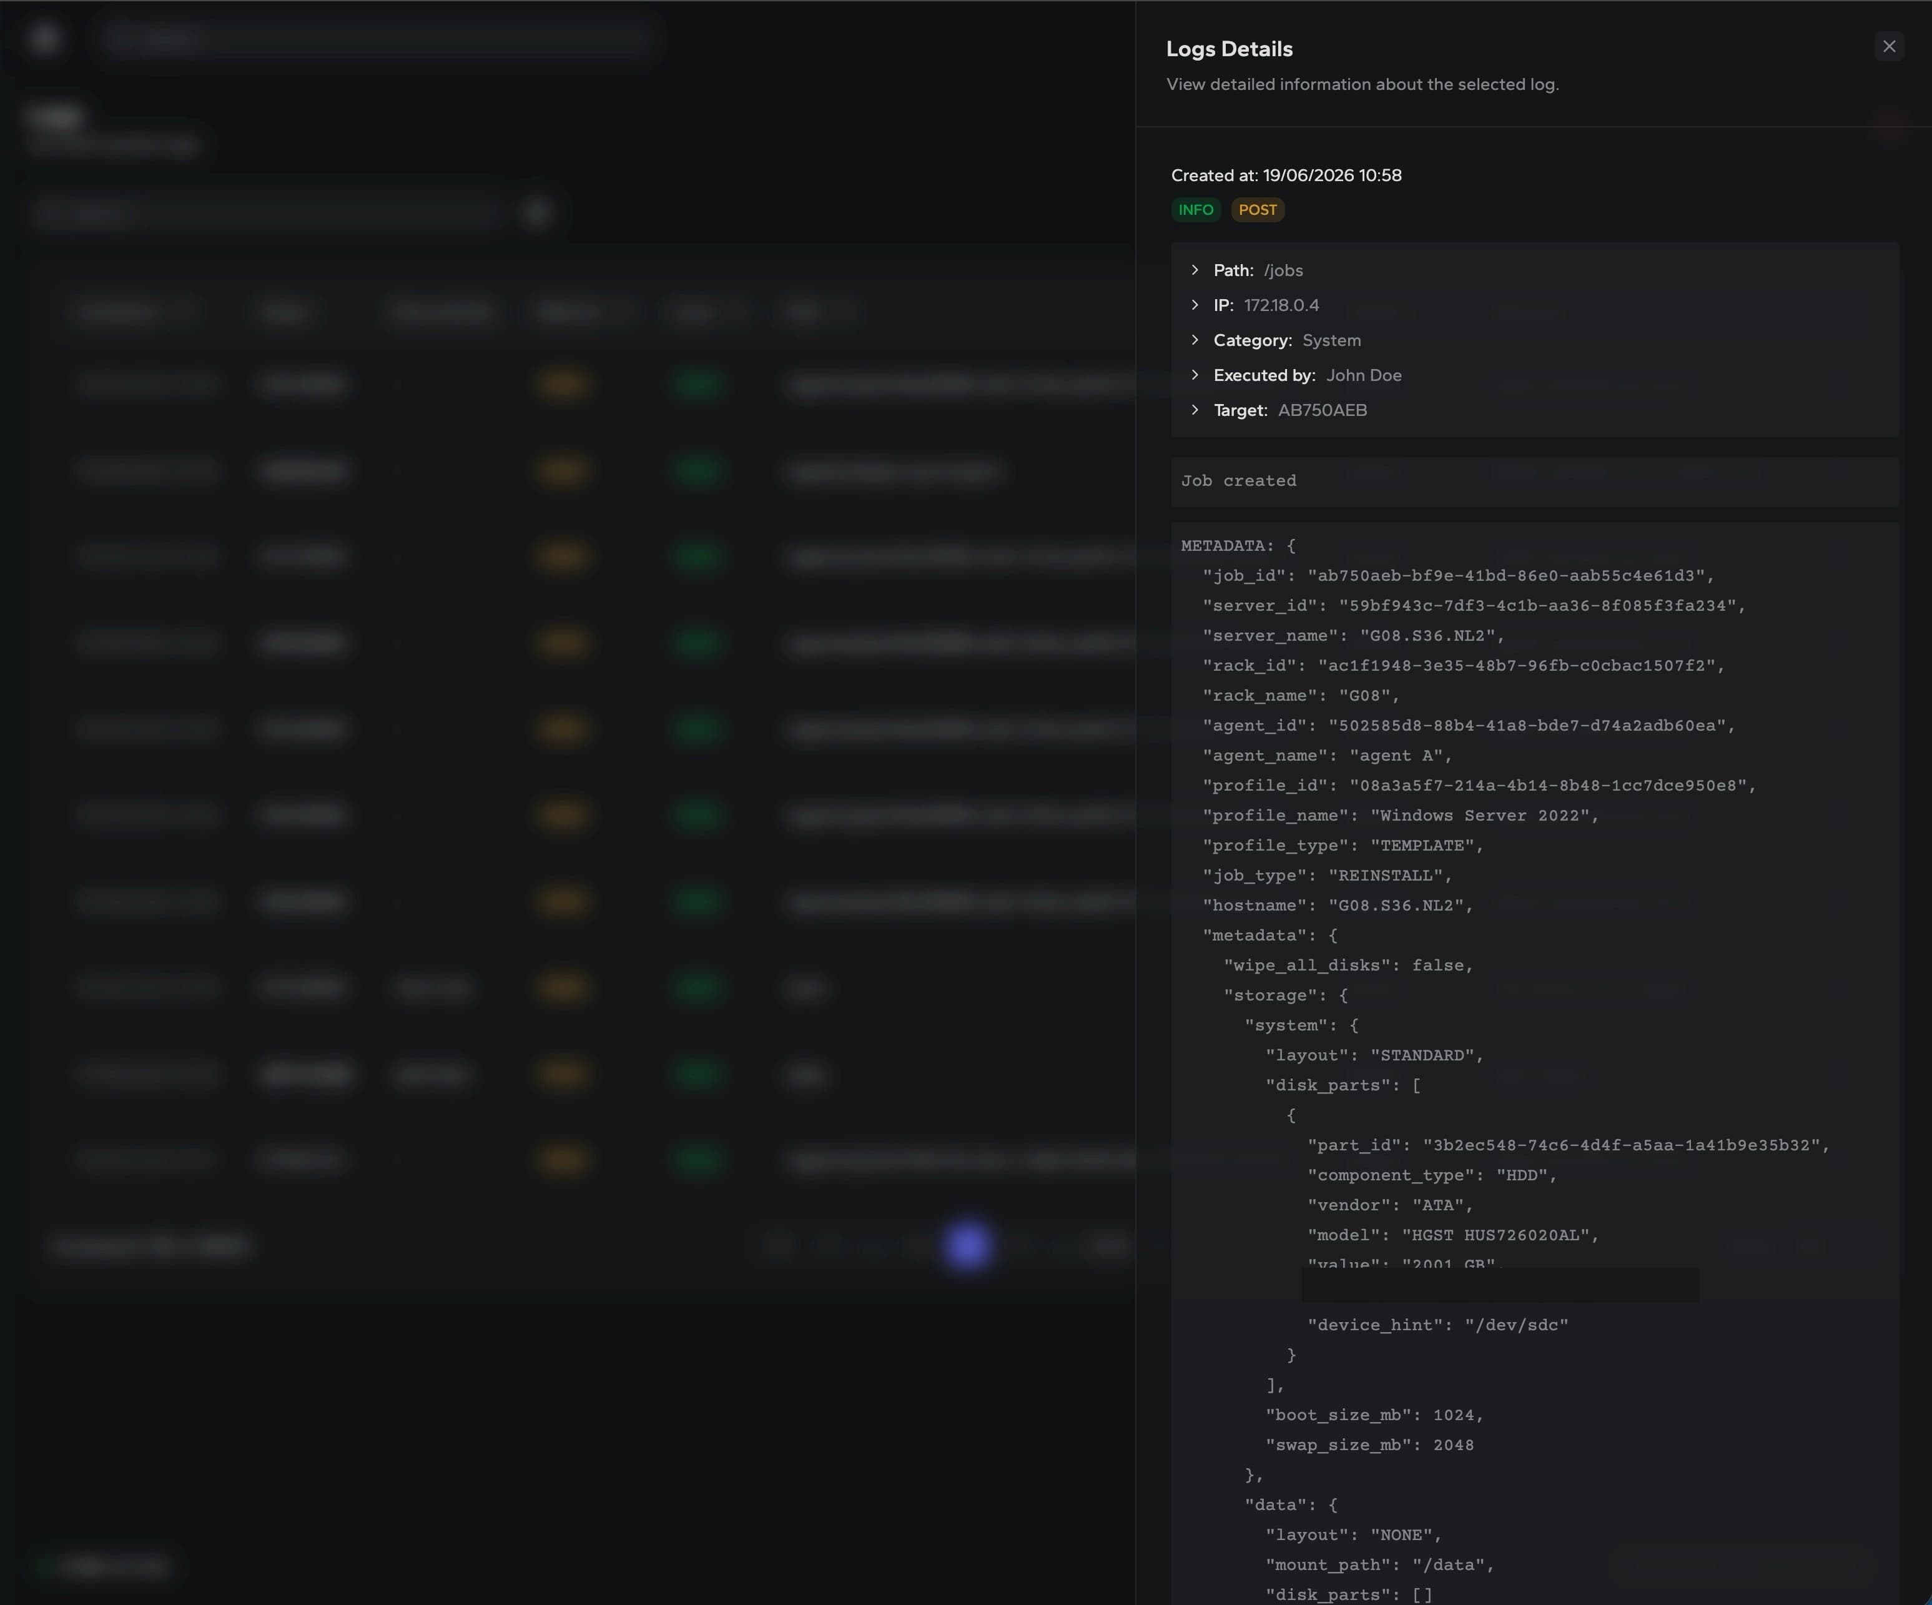Click the job_id line in metadata
Image resolution: width=1932 pixels, height=1605 pixels.
(1458, 575)
